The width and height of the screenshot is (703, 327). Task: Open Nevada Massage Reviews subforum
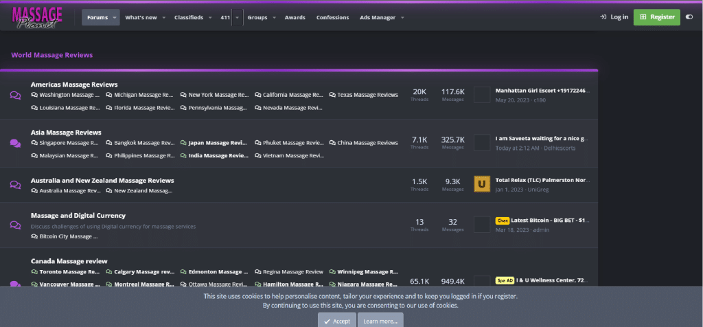point(293,108)
